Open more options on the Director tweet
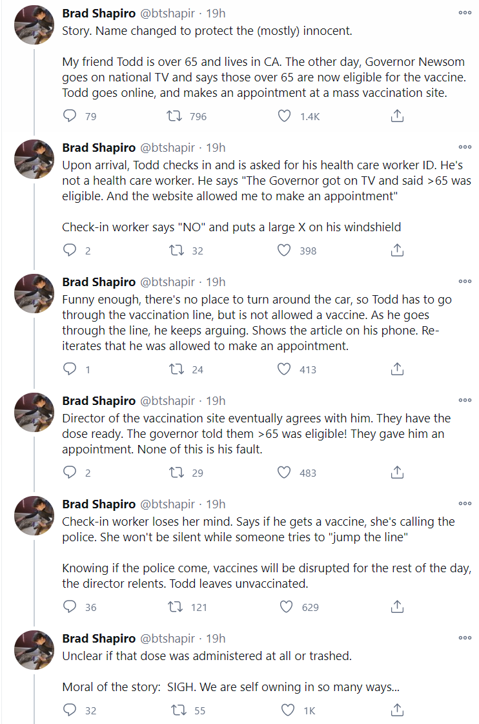This screenshot has height=724, width=479. [465, 400]
